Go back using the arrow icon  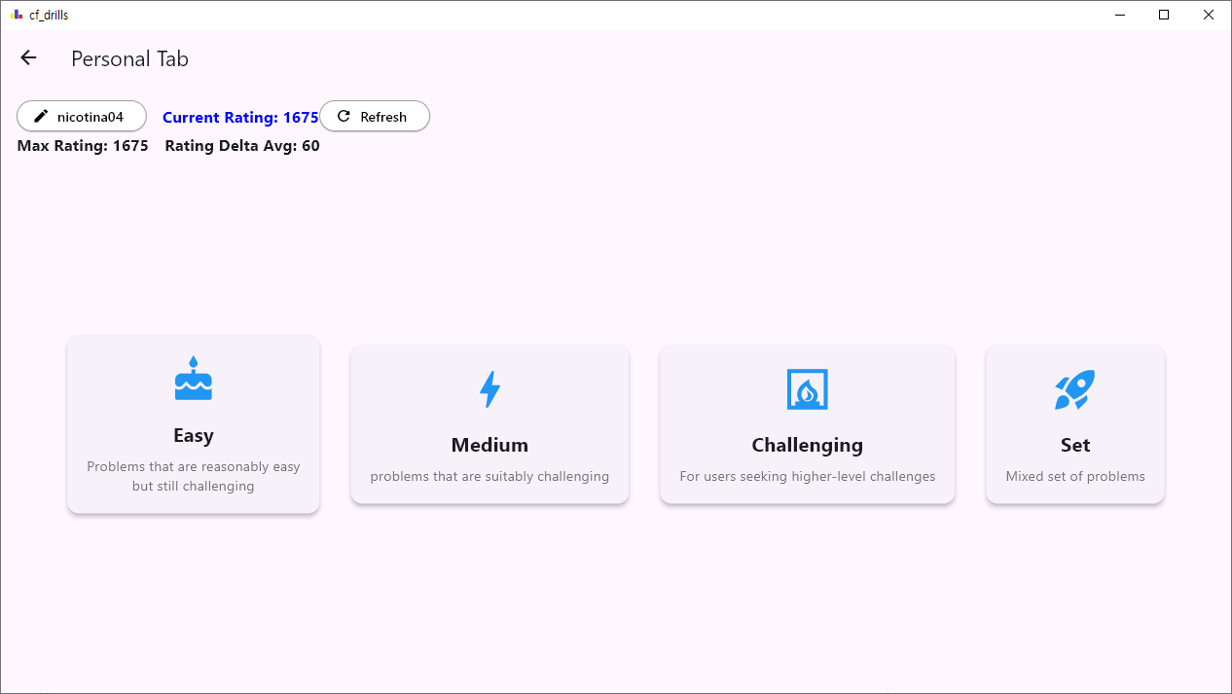point(28,58)
